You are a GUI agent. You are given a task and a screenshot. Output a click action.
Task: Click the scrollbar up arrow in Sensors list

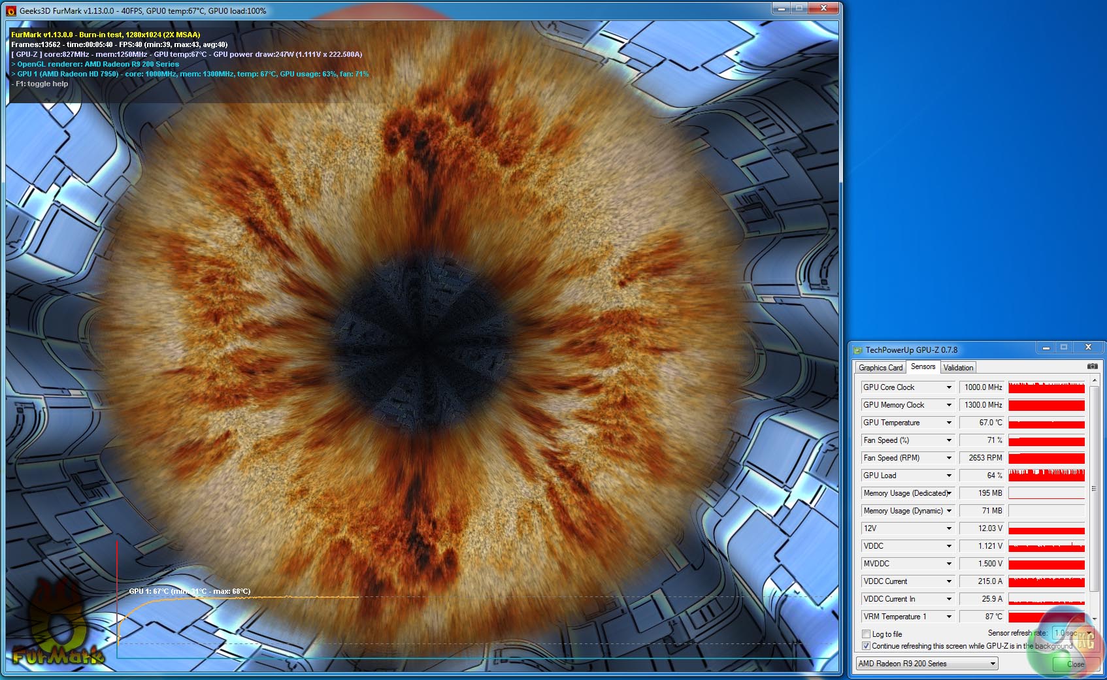[x=1094, y=380]
